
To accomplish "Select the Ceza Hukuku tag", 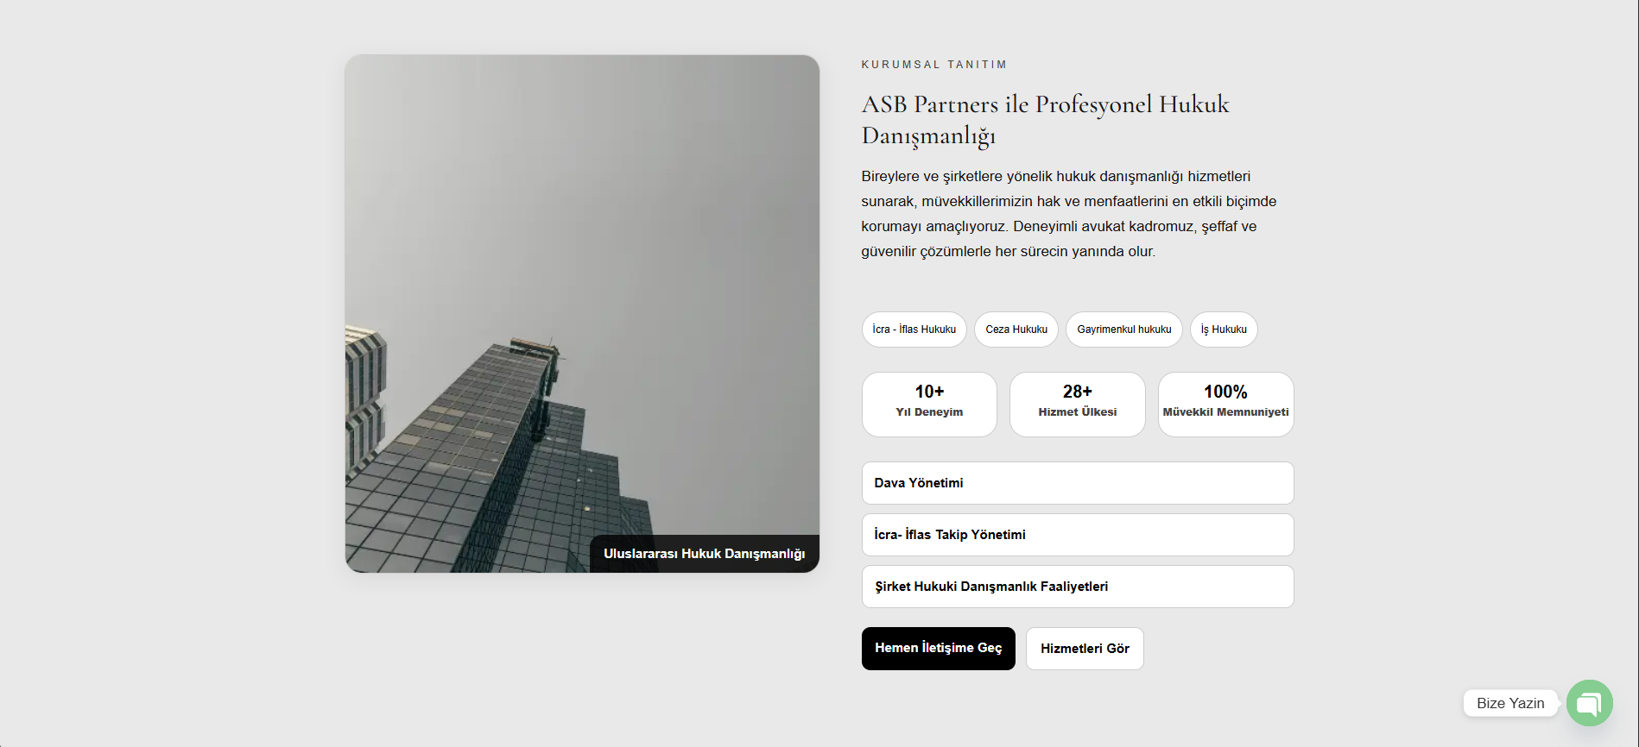I will point(1016,330).
